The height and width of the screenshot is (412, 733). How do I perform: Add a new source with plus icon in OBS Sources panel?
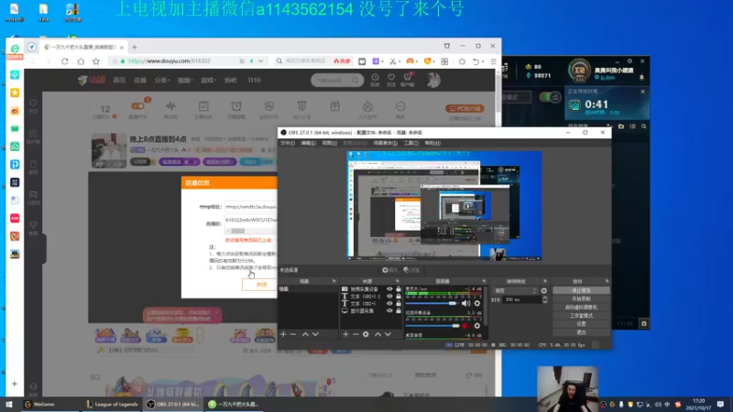coord(345,334)
